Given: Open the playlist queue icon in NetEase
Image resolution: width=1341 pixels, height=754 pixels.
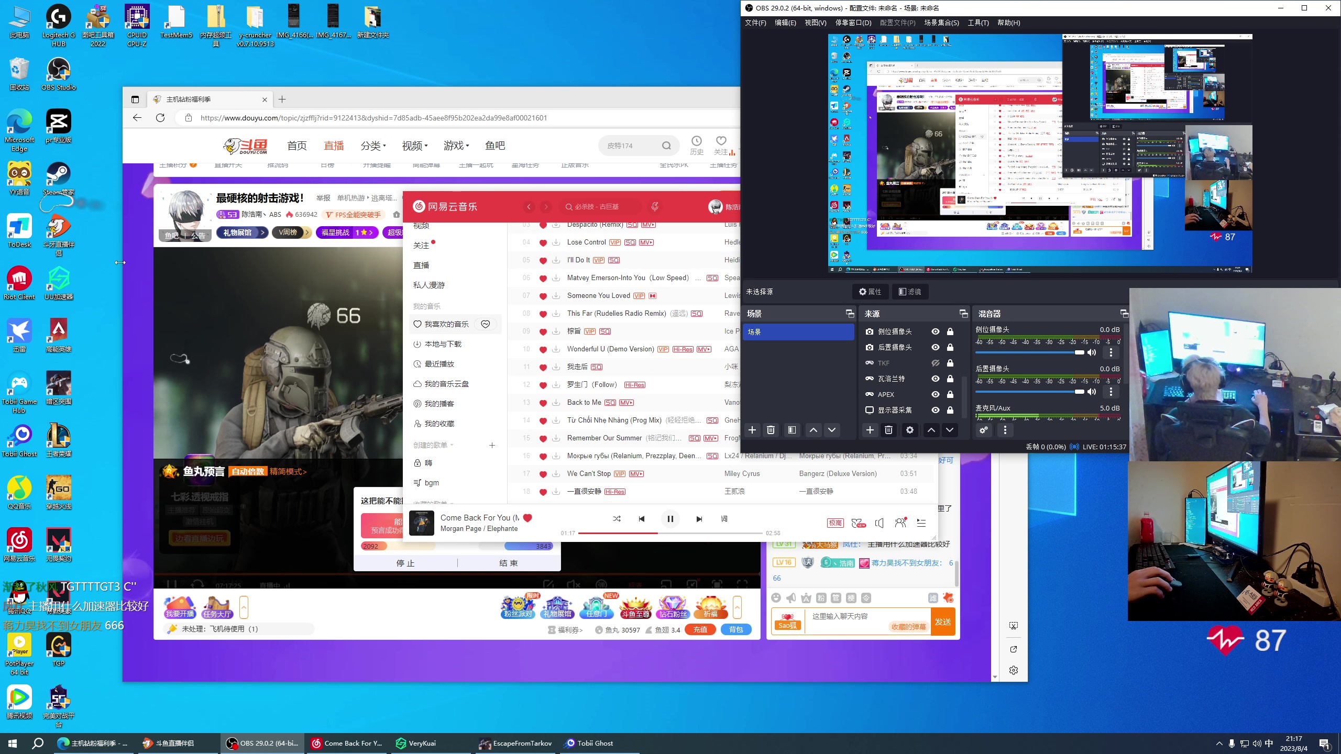Looking at the screenshot, I should tap(921, 523).
